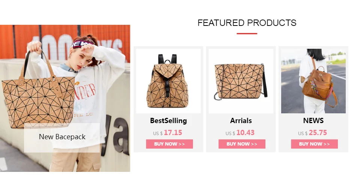
Task: Select the BestSelling product title
Action: coord(169,121)
